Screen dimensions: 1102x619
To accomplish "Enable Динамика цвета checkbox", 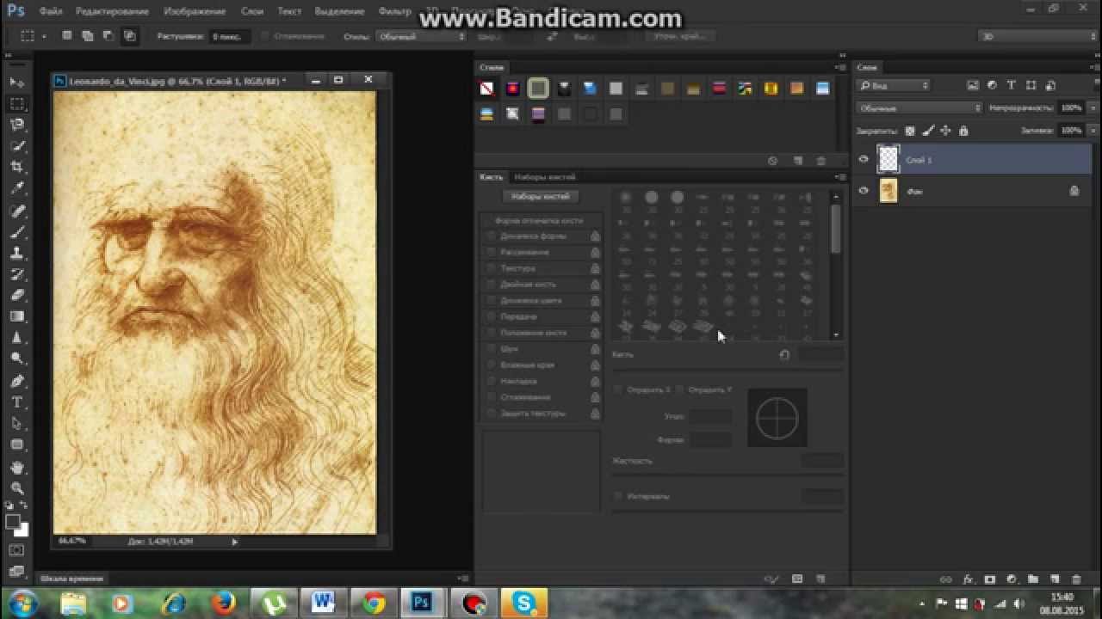I will coord(491,301).
